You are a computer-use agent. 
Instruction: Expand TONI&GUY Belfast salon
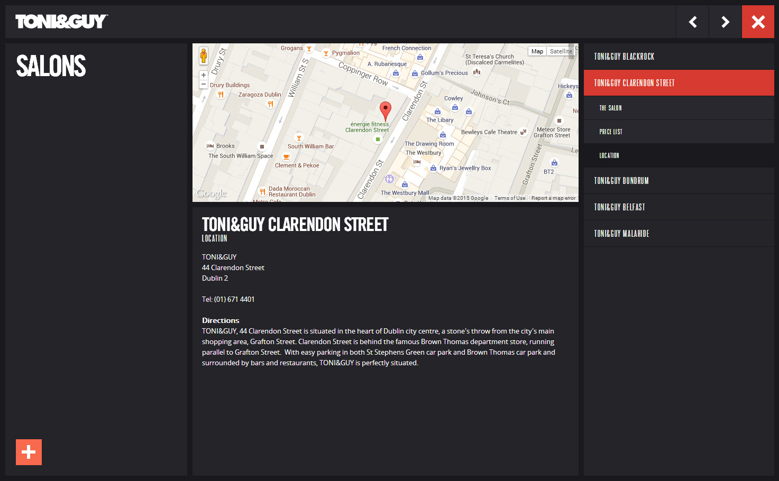coord(619,207)
